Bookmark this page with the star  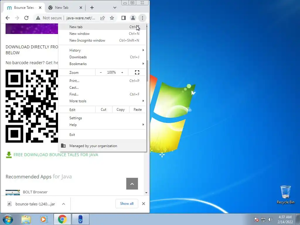point(112,18)
